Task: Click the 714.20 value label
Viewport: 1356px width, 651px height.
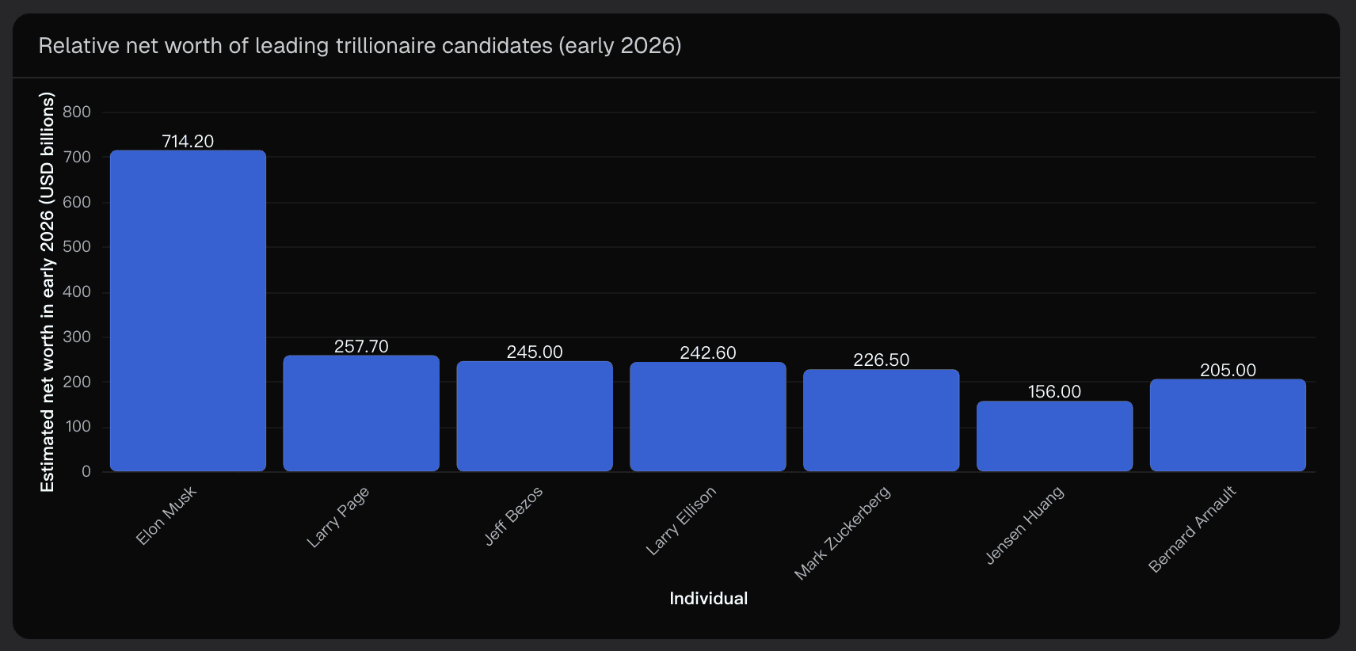Action: [x=188, y=141]
